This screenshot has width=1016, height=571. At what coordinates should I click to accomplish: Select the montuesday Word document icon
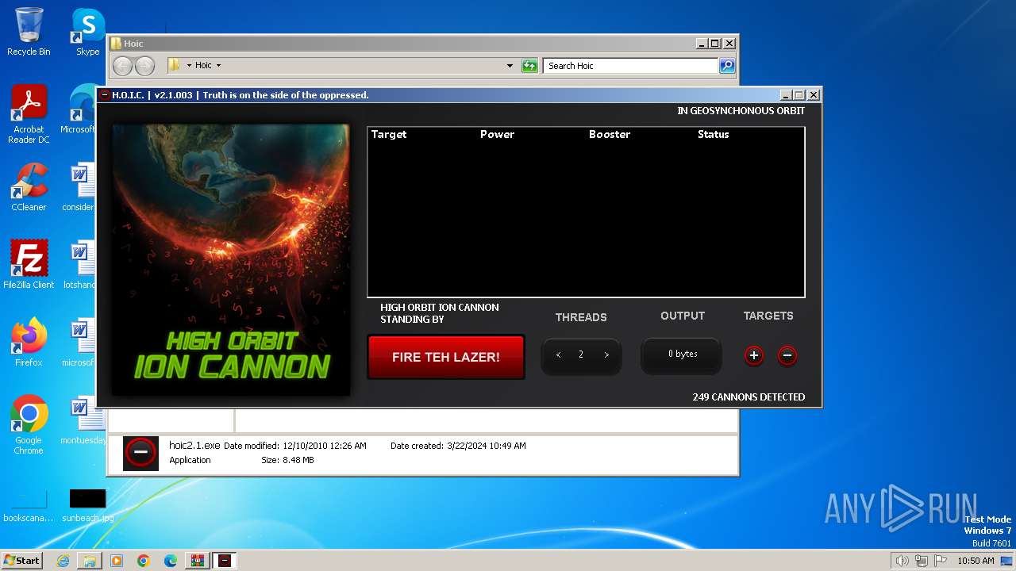82,420
